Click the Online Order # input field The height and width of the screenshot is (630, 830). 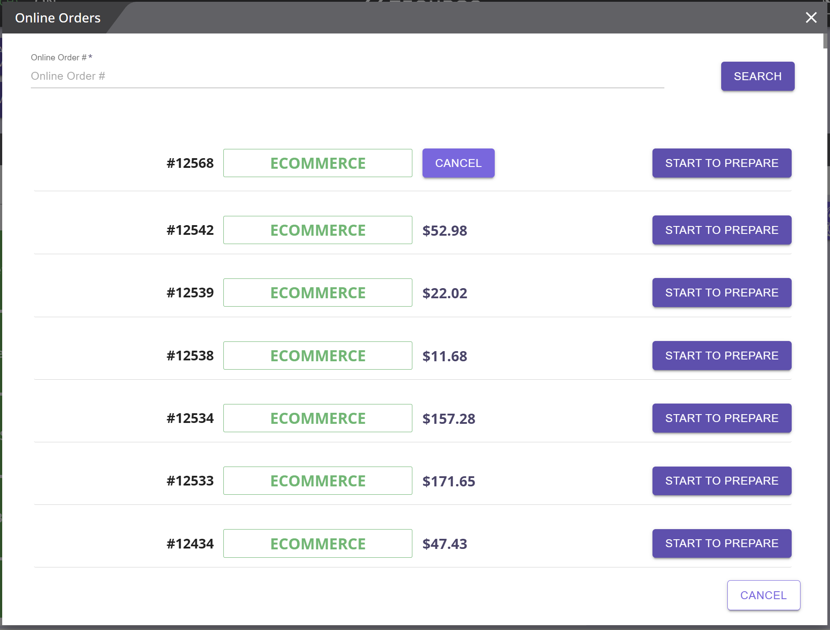(x=347, y=76)
